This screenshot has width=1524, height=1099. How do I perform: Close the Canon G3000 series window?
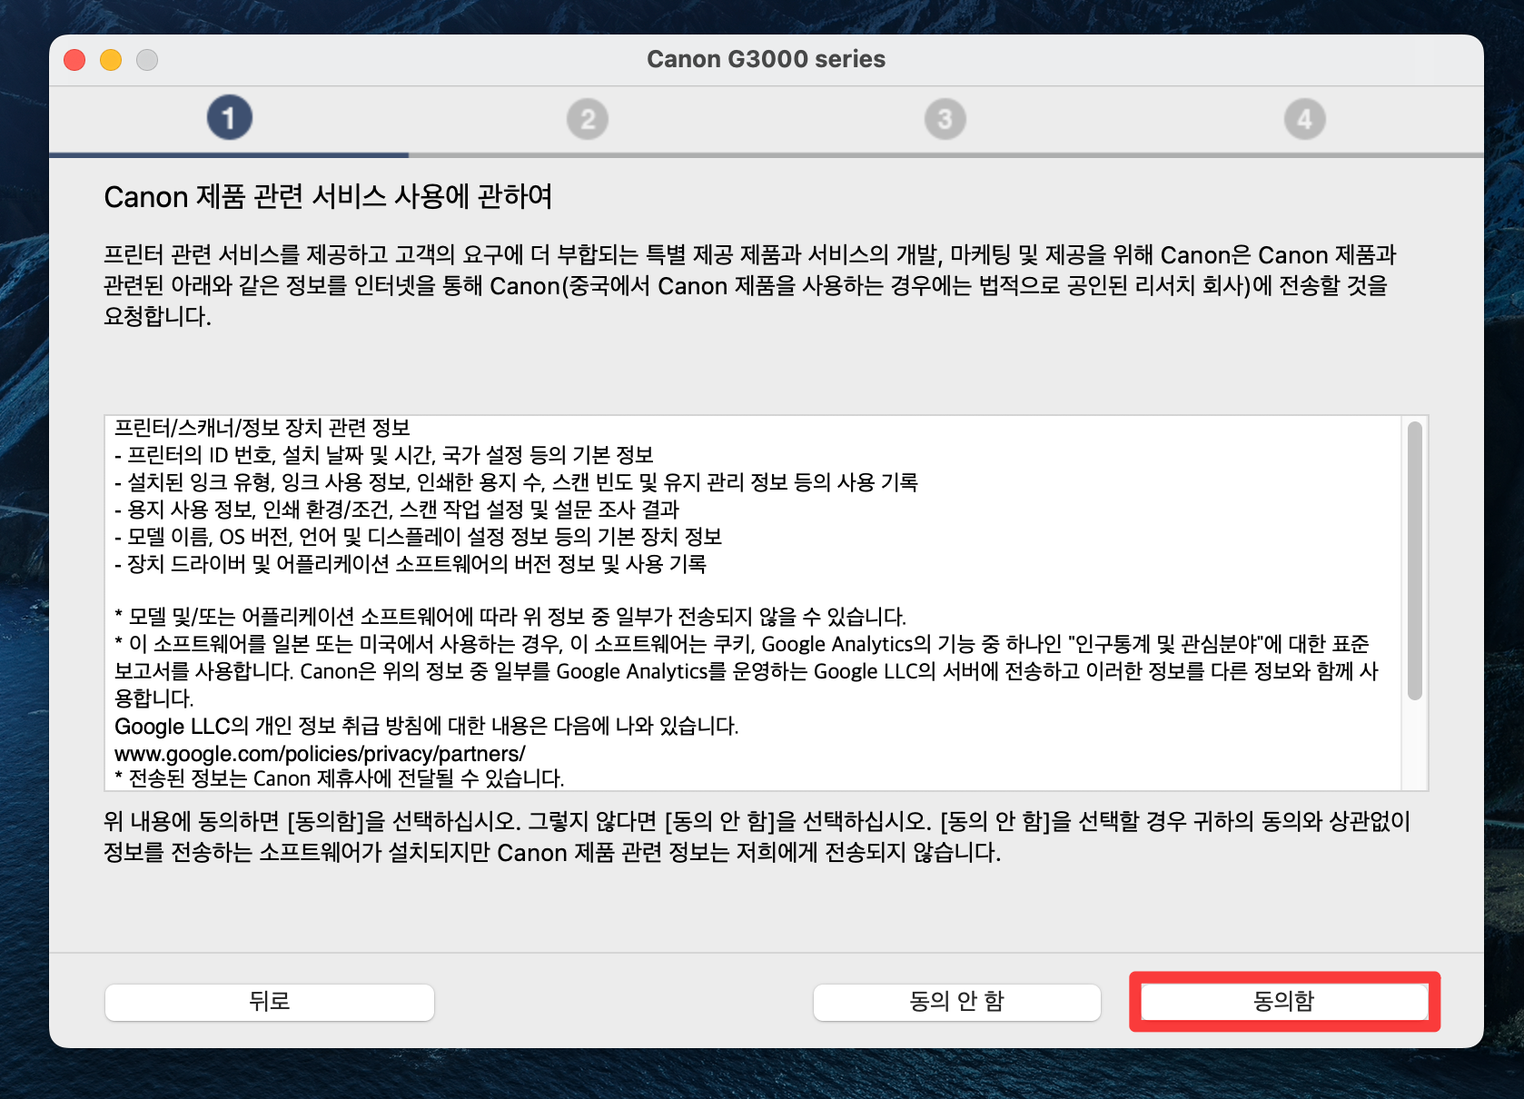74,60
